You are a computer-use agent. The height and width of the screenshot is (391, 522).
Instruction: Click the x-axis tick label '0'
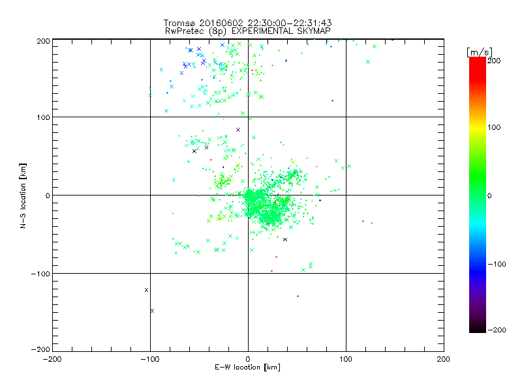(248, 359)
